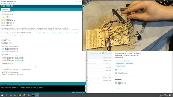Click the '#include <Joystick.h>' code line
This screenshot has width=173, height=97.
pyautogui.click(x=7, y=11)
